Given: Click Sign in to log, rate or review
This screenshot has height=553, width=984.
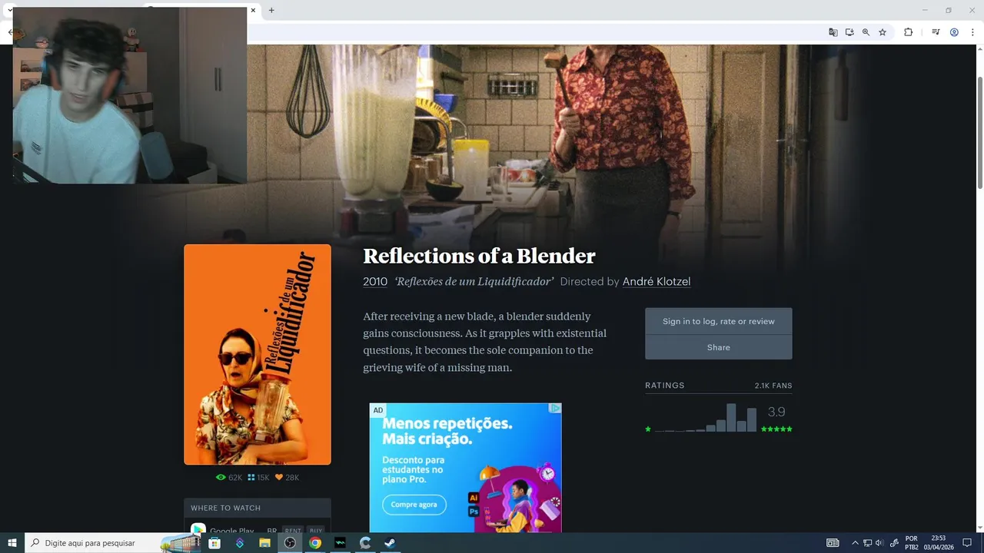Looking at the screenshot, I should pyautogui.click(x=718, y=321).
